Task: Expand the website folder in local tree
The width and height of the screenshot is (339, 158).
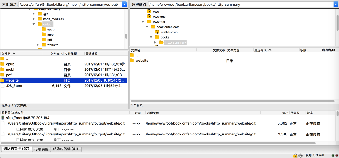Action: pyautogui.click(x=38, y=45)
